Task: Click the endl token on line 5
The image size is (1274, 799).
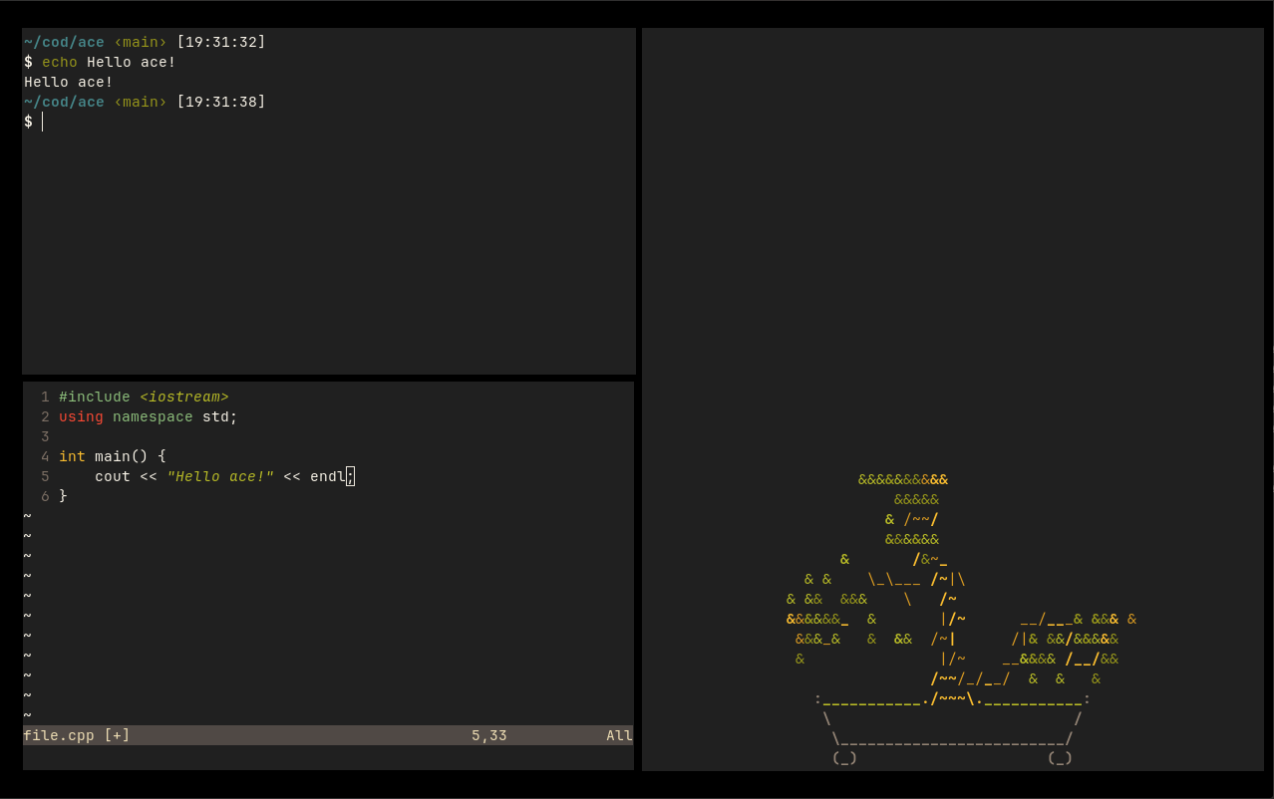Action: [328, 476]
